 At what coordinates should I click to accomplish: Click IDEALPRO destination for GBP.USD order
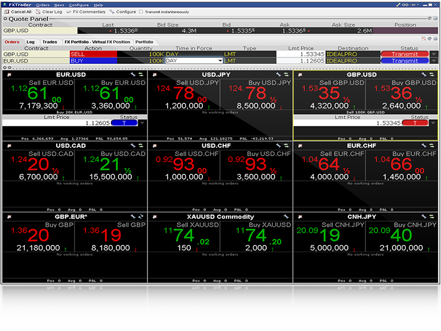[353, 54]
